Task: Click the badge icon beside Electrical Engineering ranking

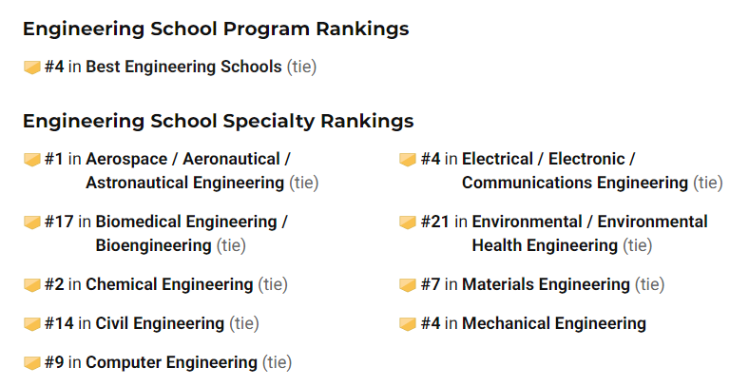Action: point(408,159)
